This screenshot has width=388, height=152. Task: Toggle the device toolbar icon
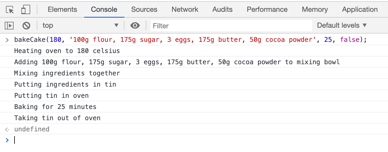pyautogui.click(x=26, y=10)
